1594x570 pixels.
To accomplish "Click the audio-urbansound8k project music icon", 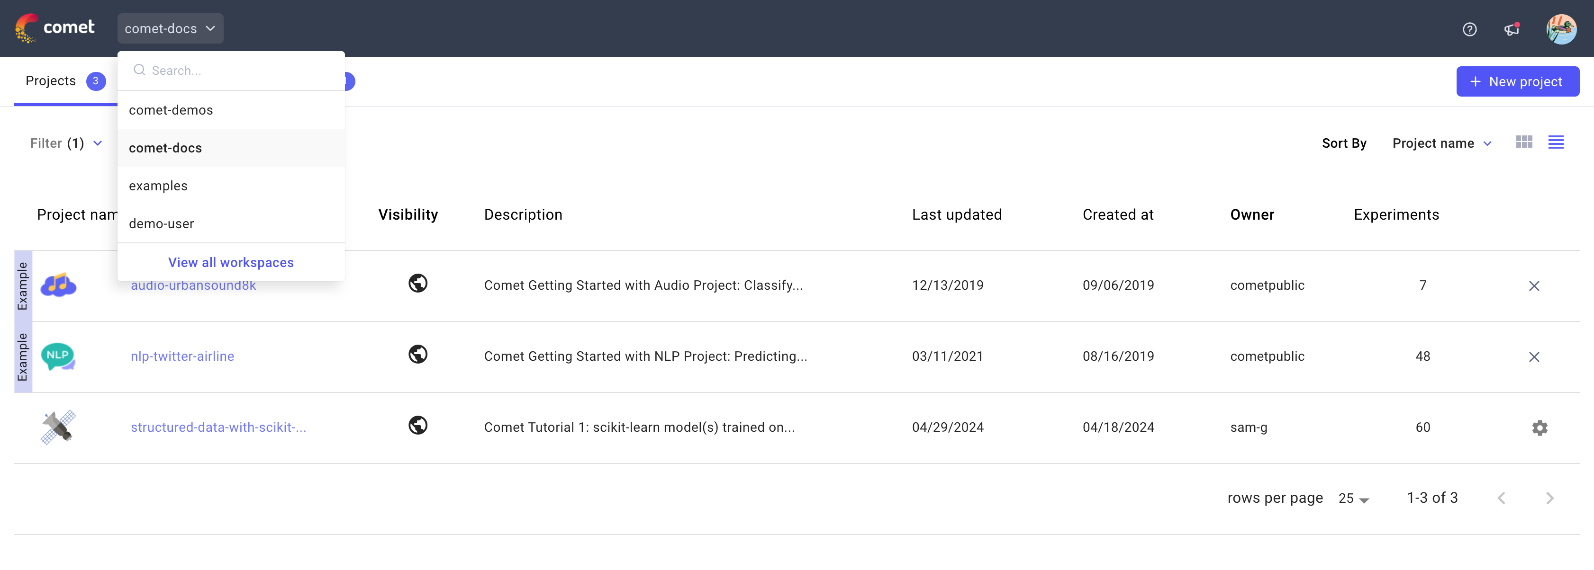I will pyautogui.click(x=59, y=285).
